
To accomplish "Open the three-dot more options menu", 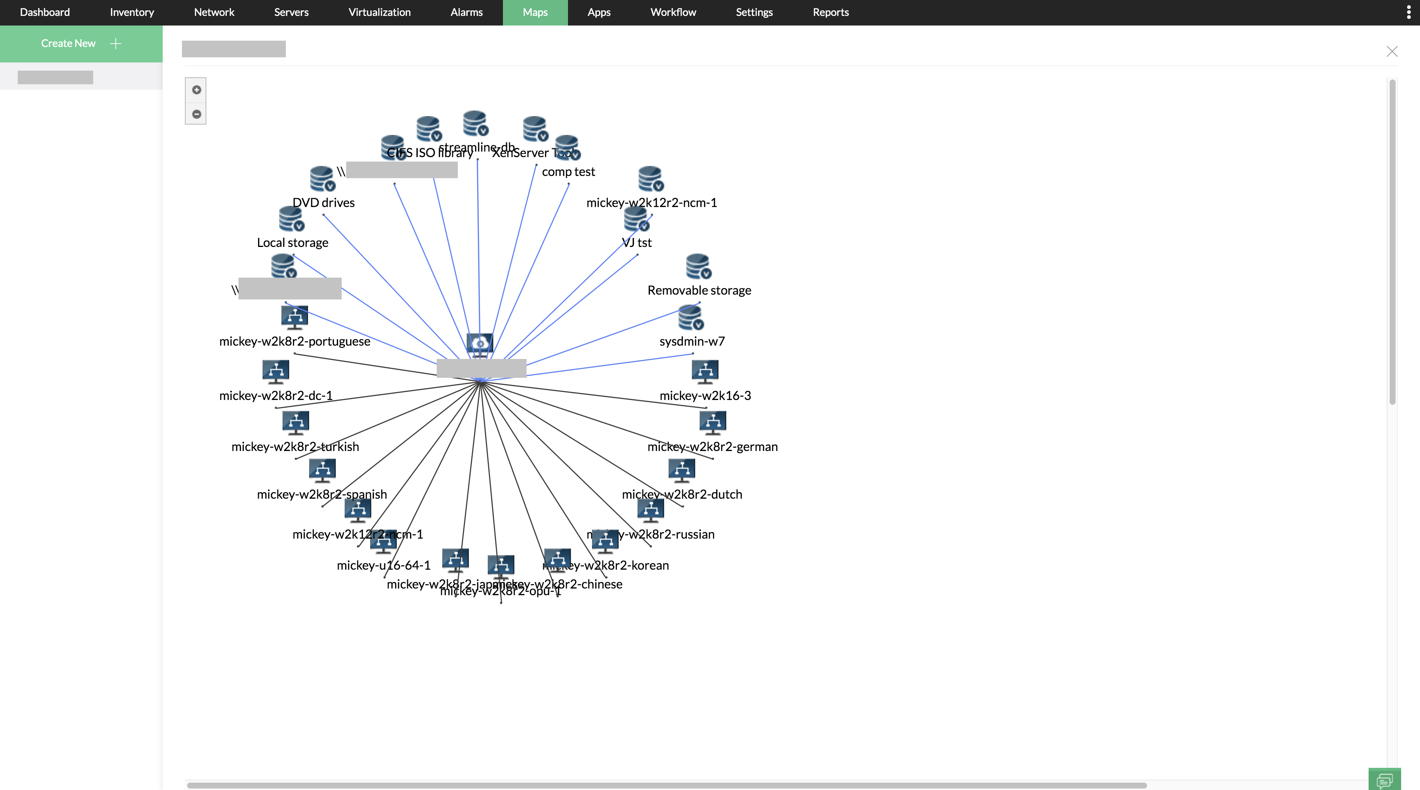I will pyautogui.click(x=1409, y=13).
